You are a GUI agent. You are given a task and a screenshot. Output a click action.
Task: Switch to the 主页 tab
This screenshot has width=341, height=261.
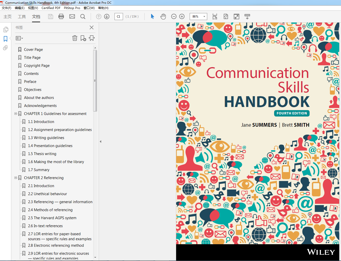(x=8, y=17)
